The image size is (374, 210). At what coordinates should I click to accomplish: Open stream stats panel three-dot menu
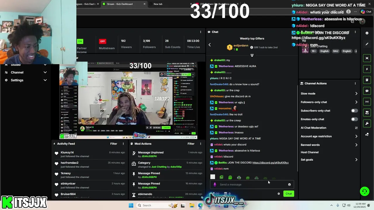point(200,32)
